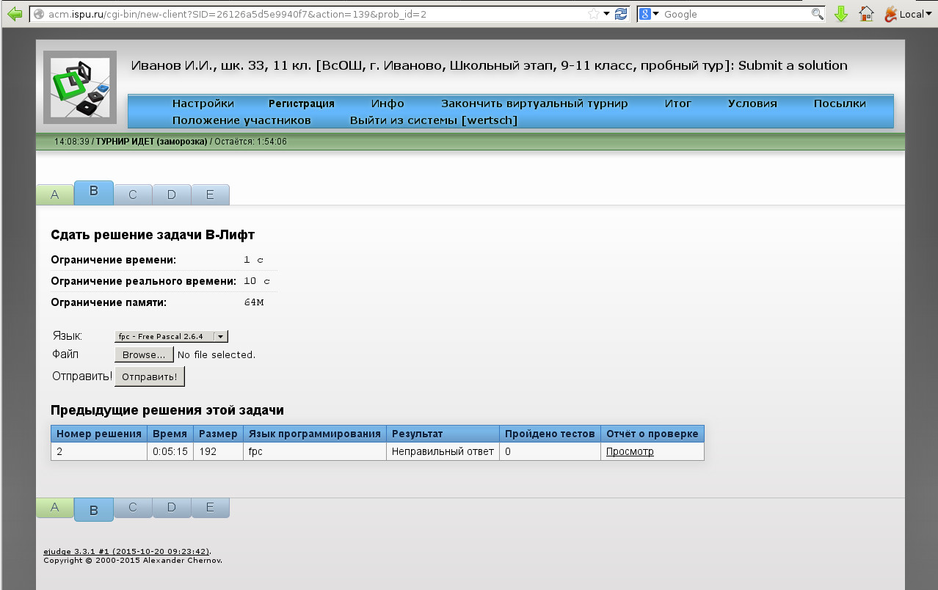Switch to problem A top tab

click(x=55, y=194)
